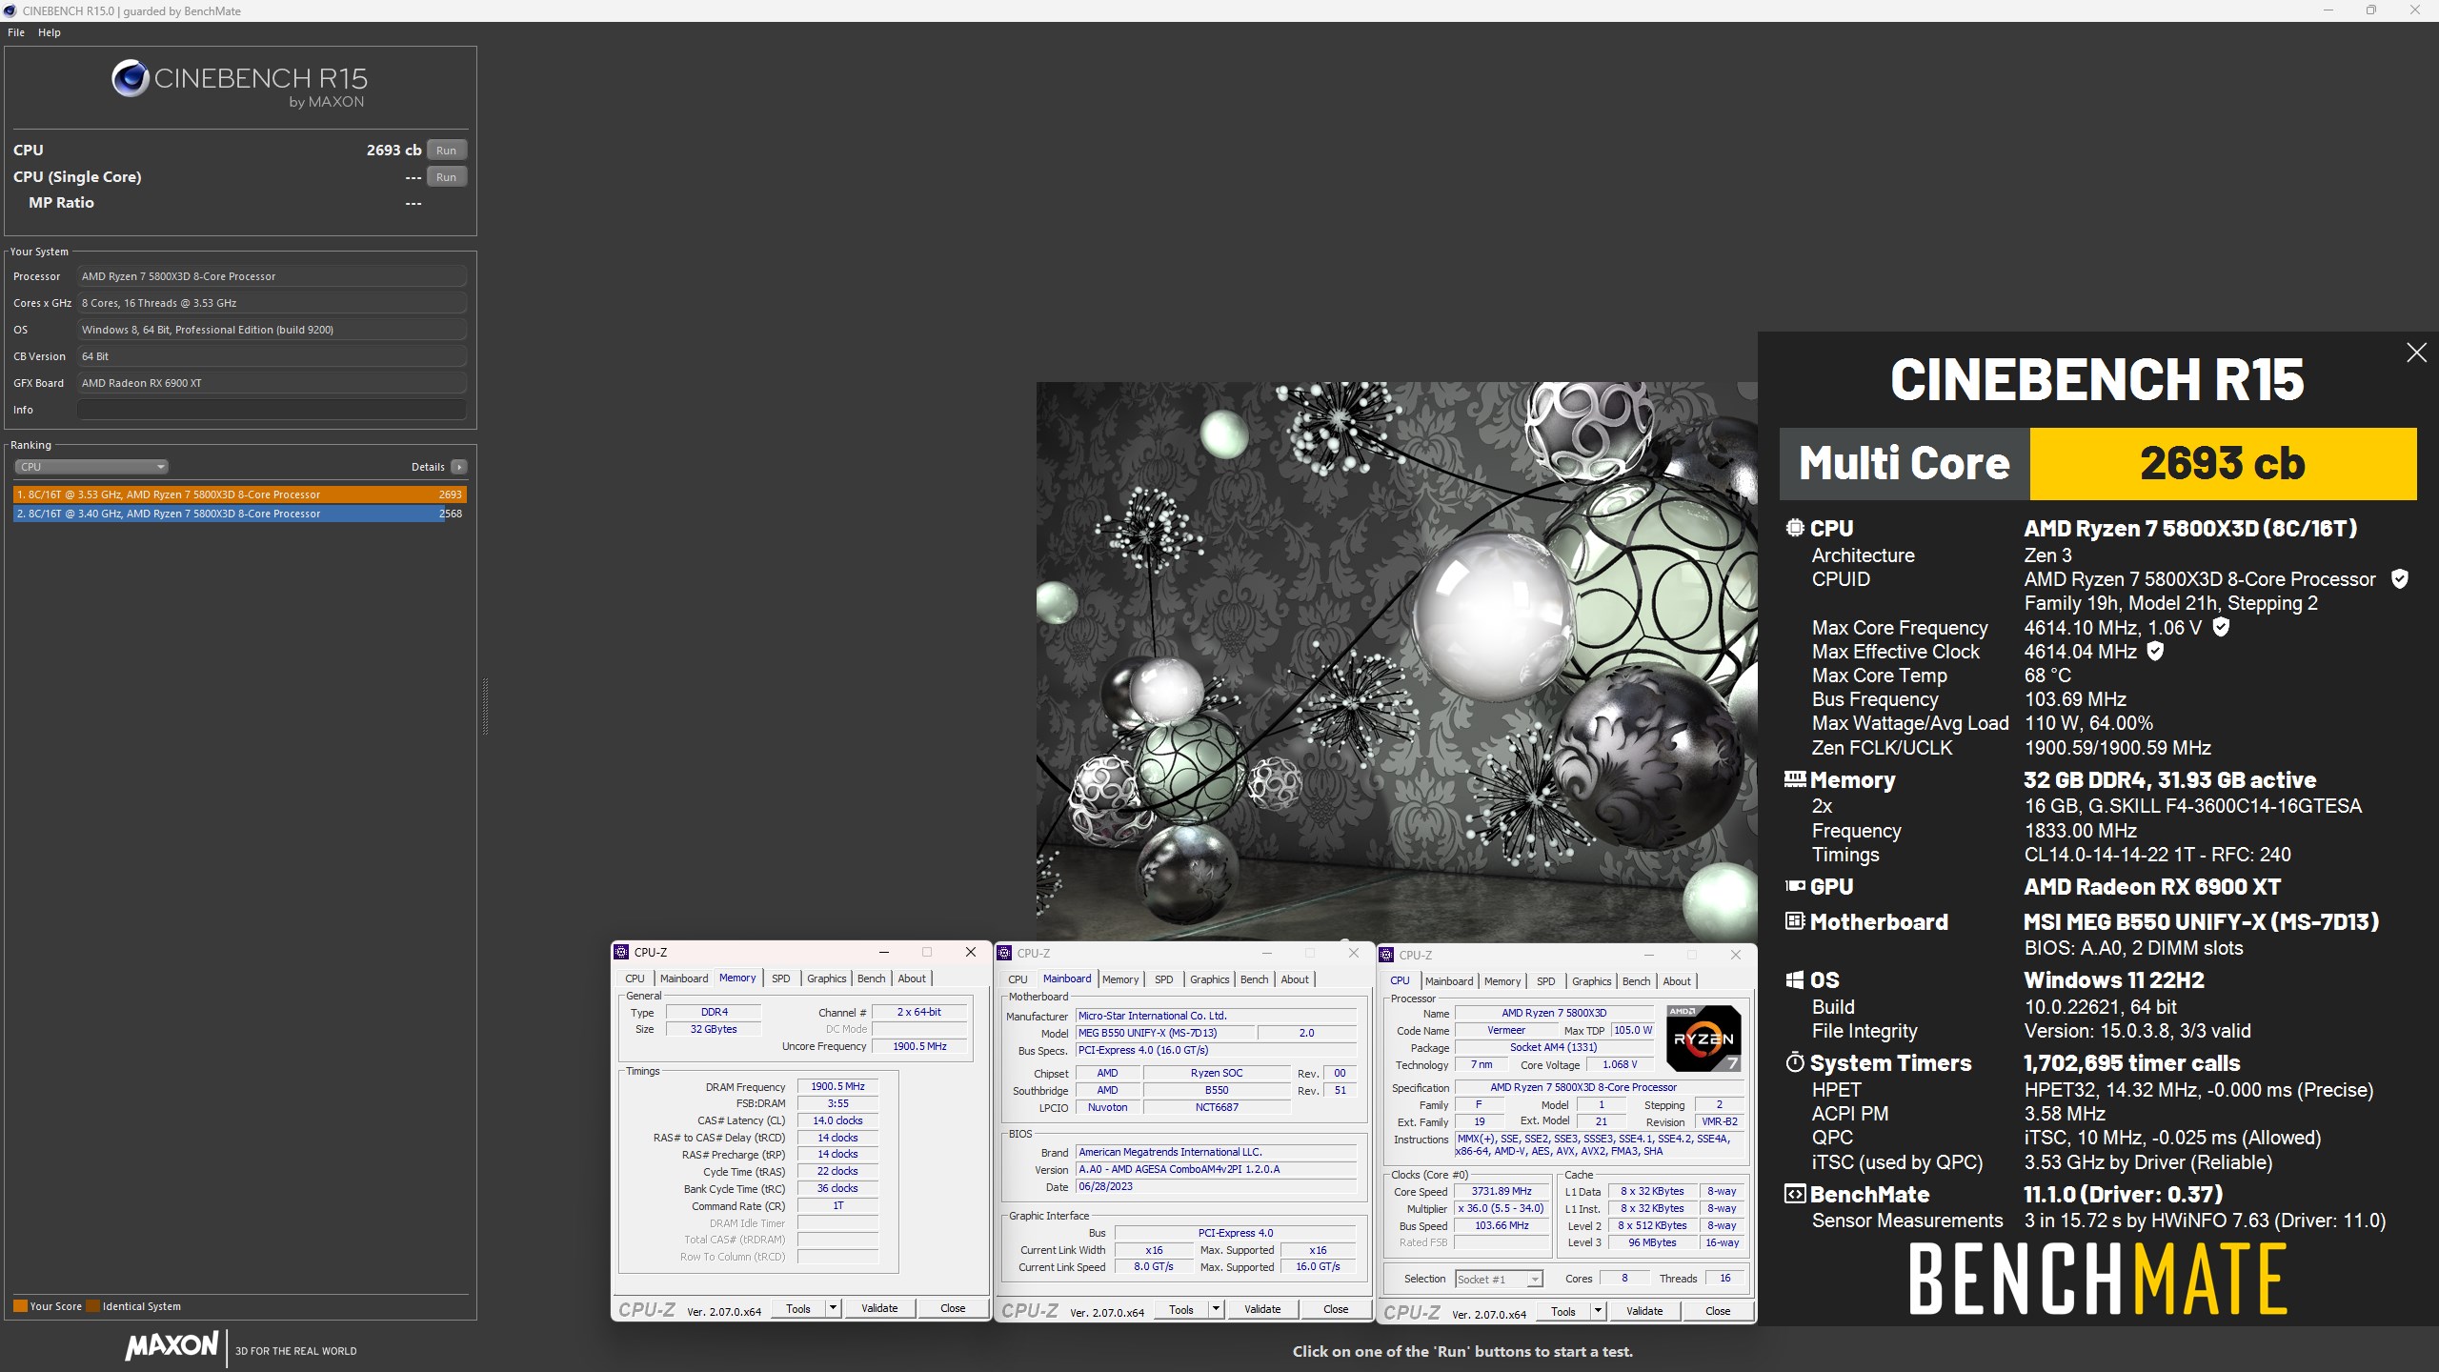This screenshot has width=2439, height=1372.
Task: Click the CPU-Z Memory window title icon
Action: [x=622, y=952]
